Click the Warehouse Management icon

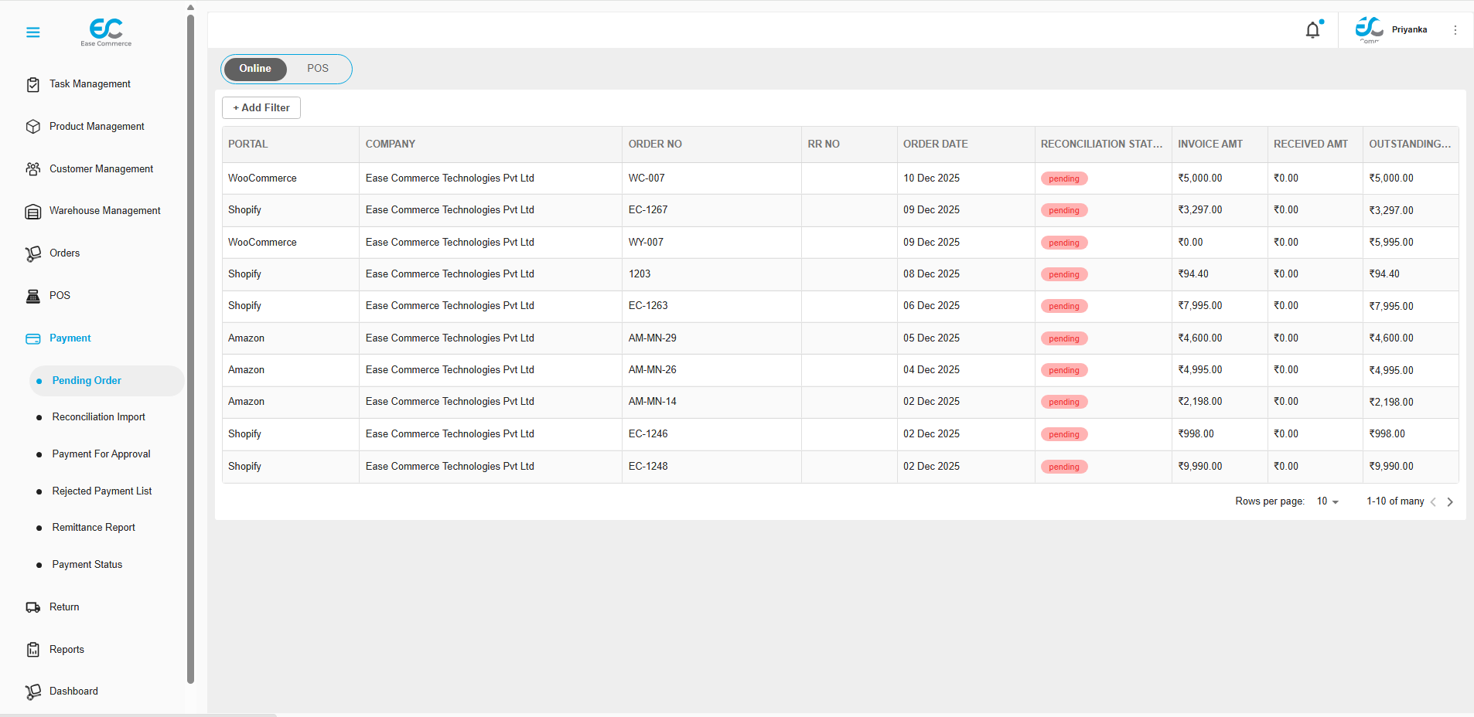(x=32, y=211)
